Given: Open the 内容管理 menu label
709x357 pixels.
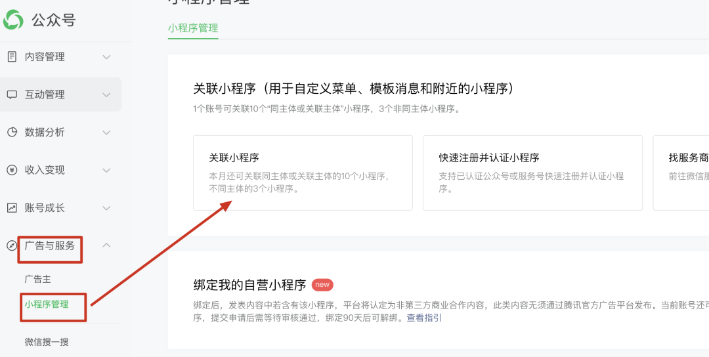Looking at the screenshot, I should click(45, 57).
